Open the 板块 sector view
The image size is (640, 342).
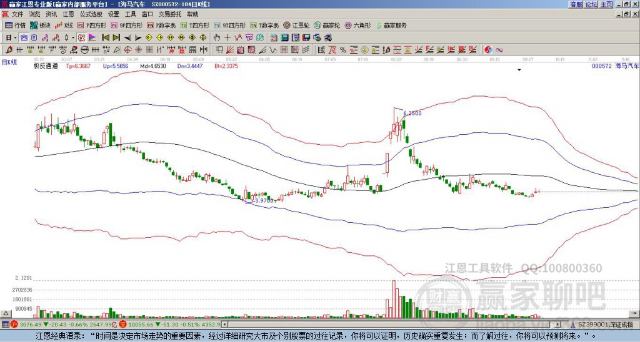[40, 26]
